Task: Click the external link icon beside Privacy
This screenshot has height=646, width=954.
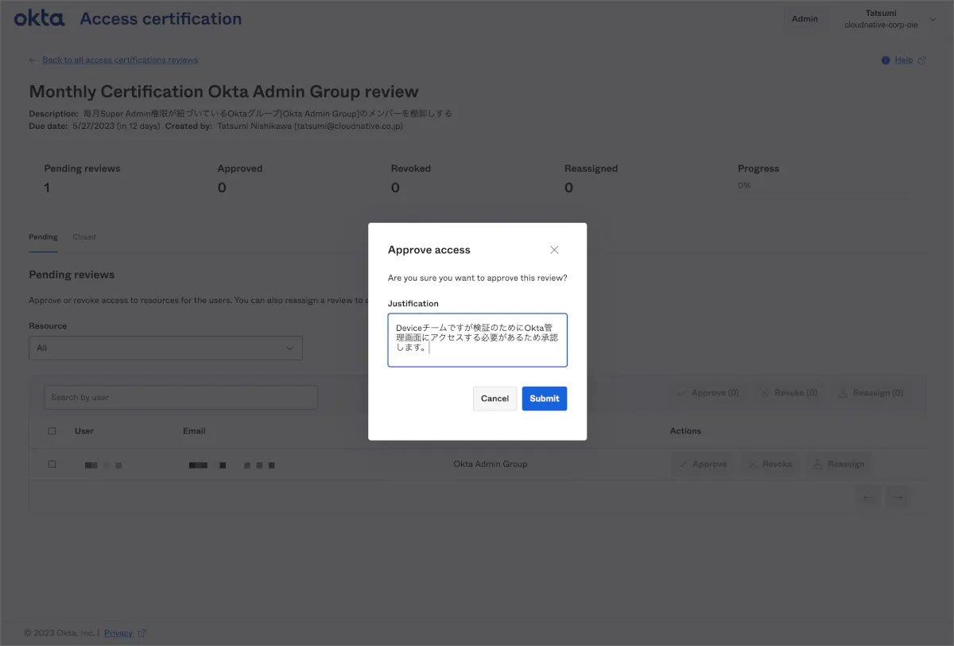Action: 142,633
